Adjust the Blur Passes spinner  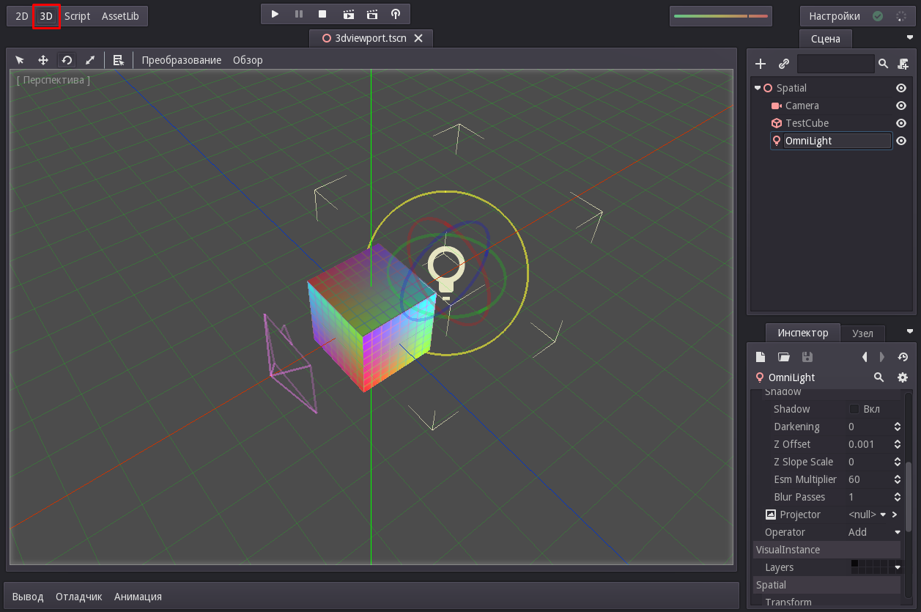click(898, 497)
